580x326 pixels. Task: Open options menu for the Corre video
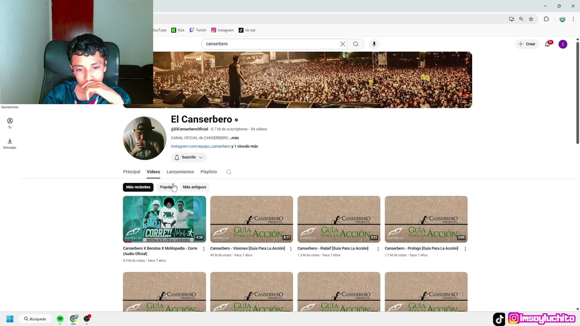click(x=203, y=249)
